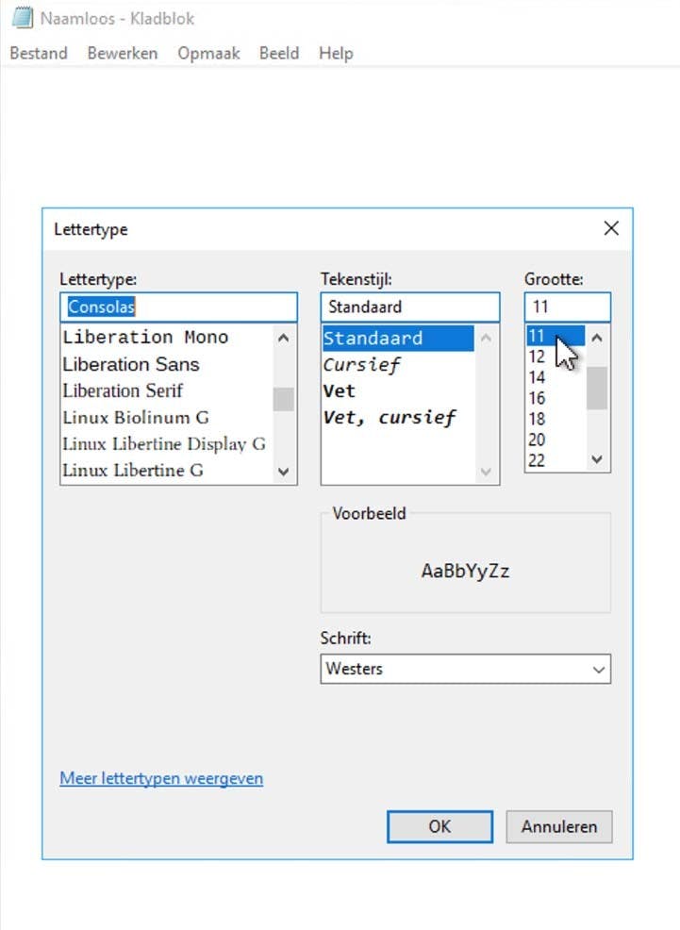Click OK to confirm font

[440, 826]
